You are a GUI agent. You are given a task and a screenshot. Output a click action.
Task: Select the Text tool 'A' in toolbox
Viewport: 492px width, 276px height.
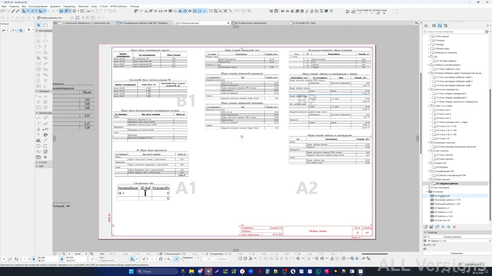click(38, 129)
